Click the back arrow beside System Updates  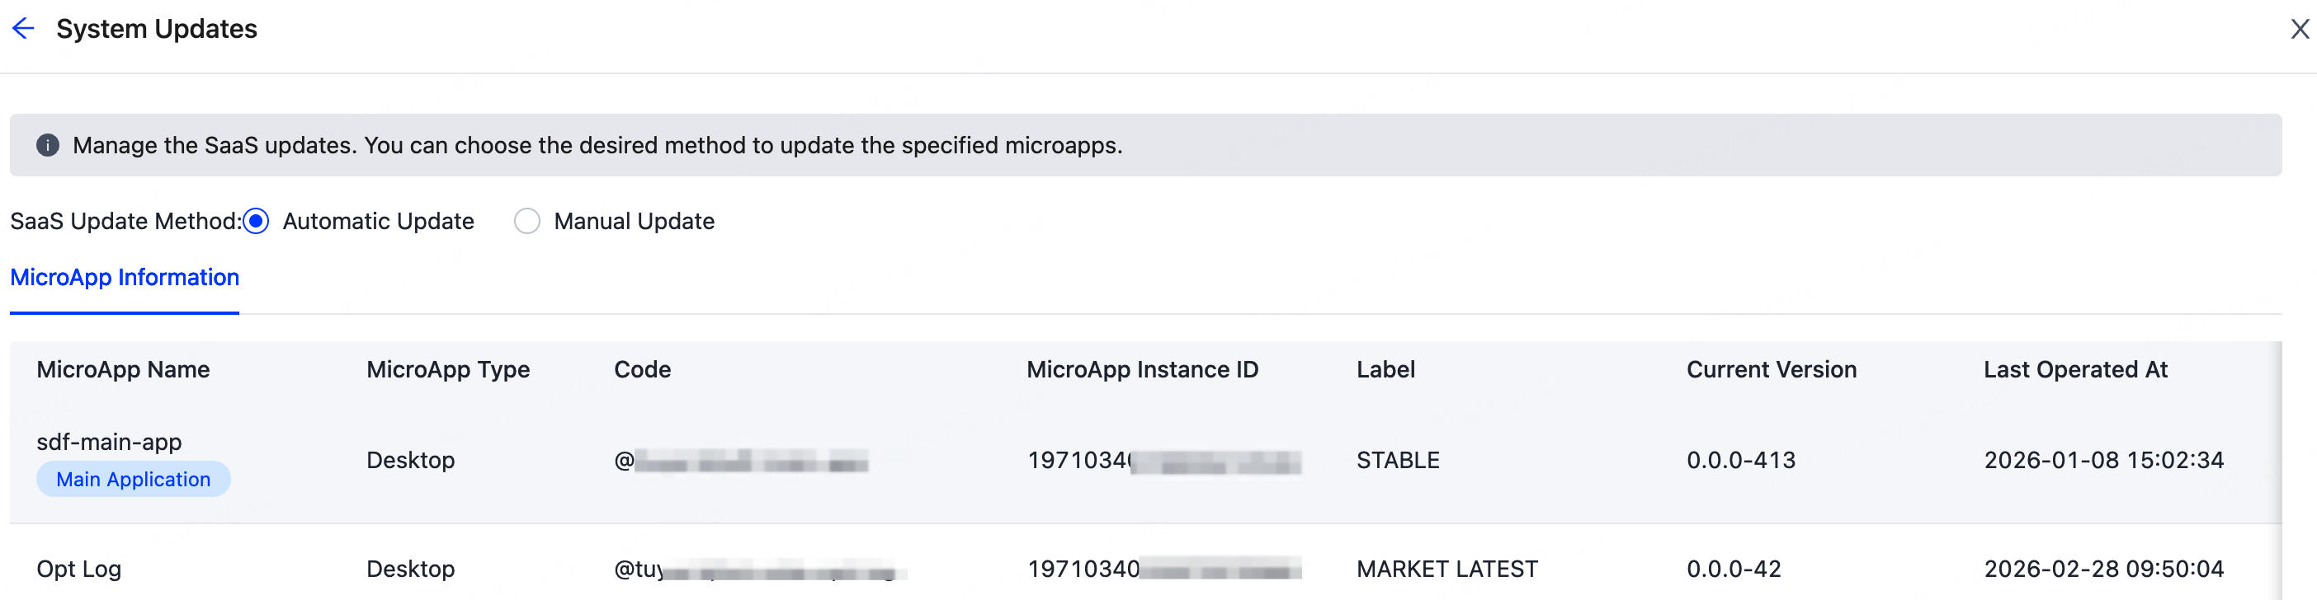tap(22, 28)
